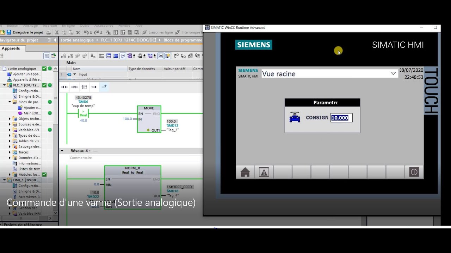The height and width of the screenshot is (253, 451).
Task: Click the delete X icon in toolbar
Action: 78,32
